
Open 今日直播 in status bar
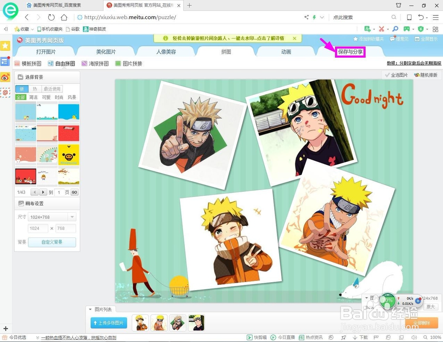tap(283, 338)
